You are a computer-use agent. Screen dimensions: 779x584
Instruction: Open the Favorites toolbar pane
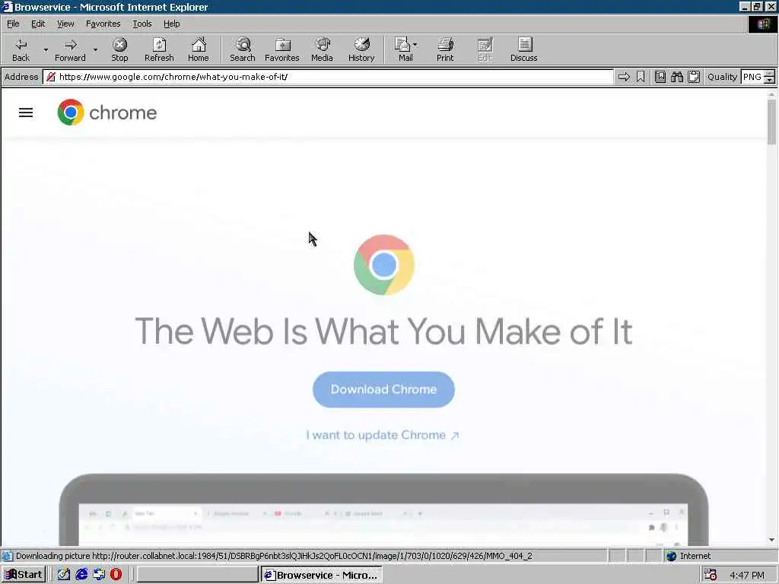click(282, 49)
